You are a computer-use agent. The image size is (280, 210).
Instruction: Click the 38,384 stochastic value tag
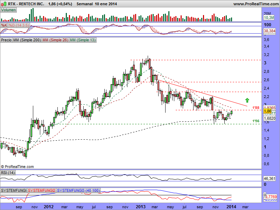269,31
